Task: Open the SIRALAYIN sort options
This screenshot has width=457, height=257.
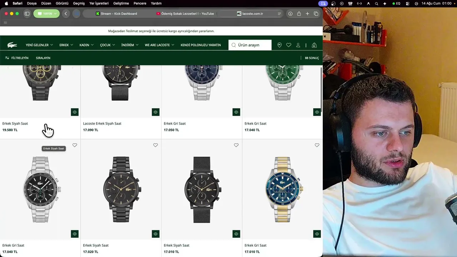Action: point(43,58)
